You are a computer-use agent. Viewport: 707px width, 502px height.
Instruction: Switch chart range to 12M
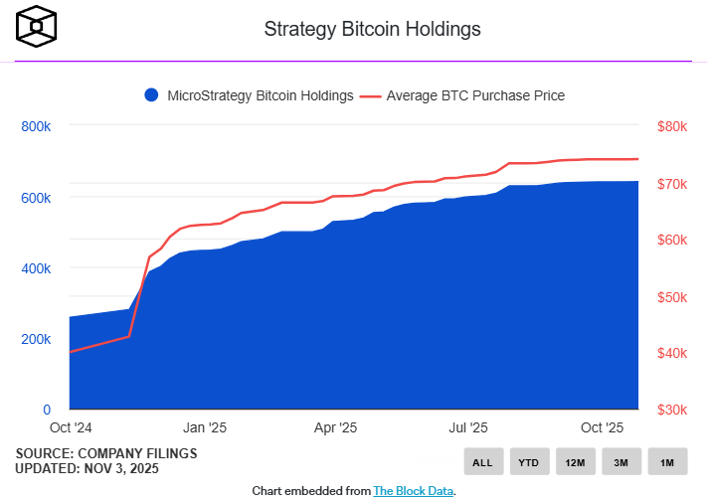(x=575, y=462)
